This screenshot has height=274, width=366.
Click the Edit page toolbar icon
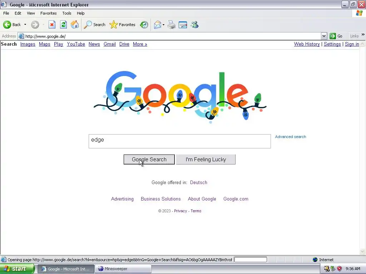coord(183,25)
